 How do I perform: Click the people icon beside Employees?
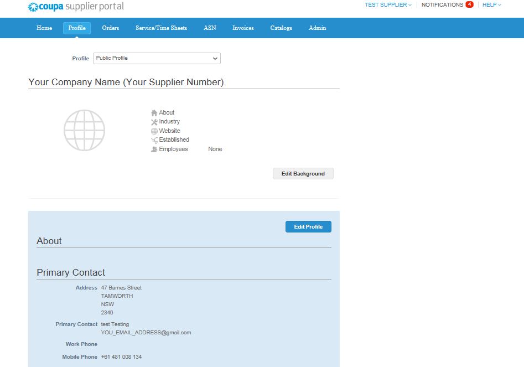pyautogui.click(x=154, y=149)
